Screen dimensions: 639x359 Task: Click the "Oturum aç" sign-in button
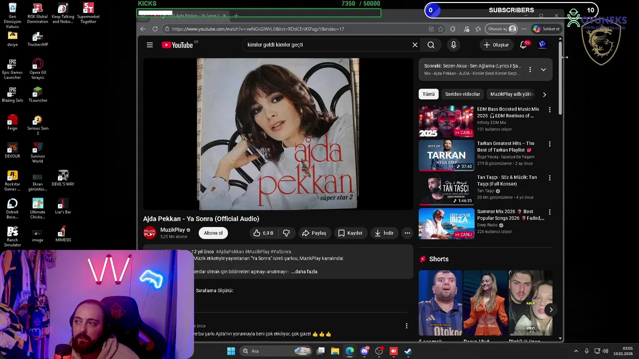pyautogui.click(x=501, y=29)
